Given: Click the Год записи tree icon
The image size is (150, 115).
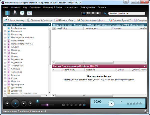Looking at the screenshot, I should point(9,63).
